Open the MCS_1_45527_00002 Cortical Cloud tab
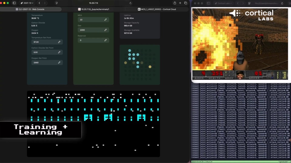291x163 pixels. click(x=157, y=9)
